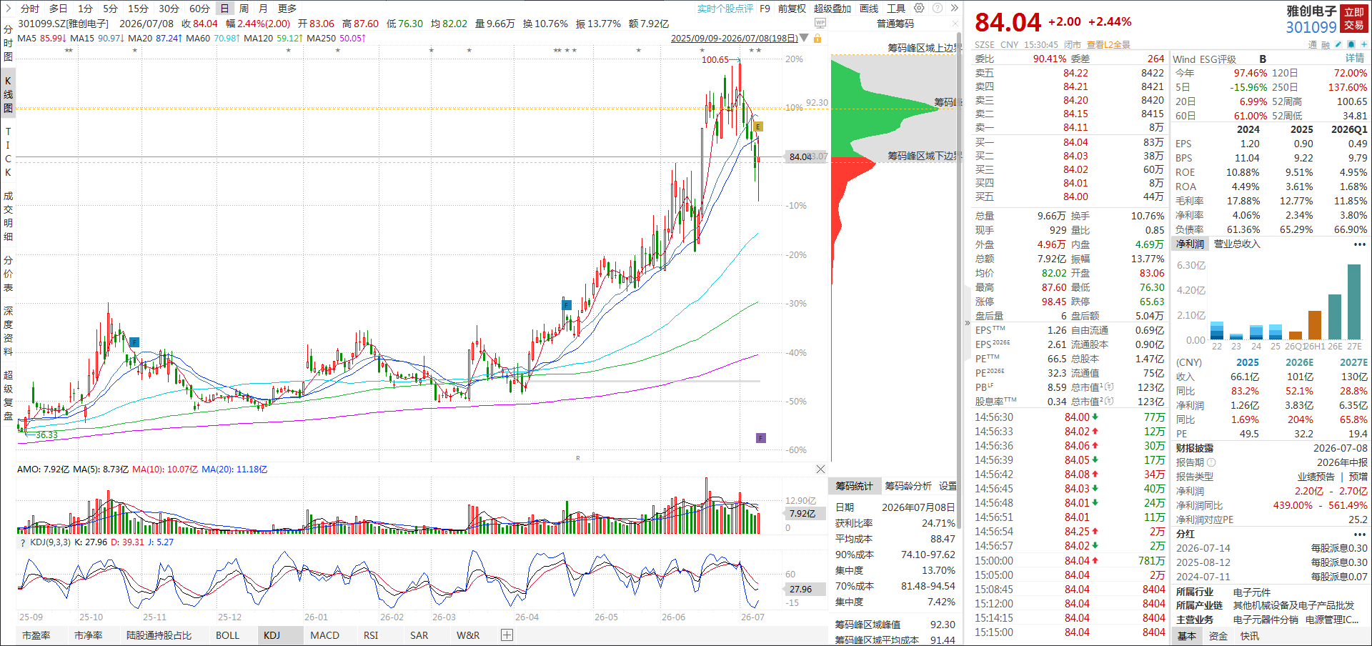Click the WP icon above chart

click(820, 24)
